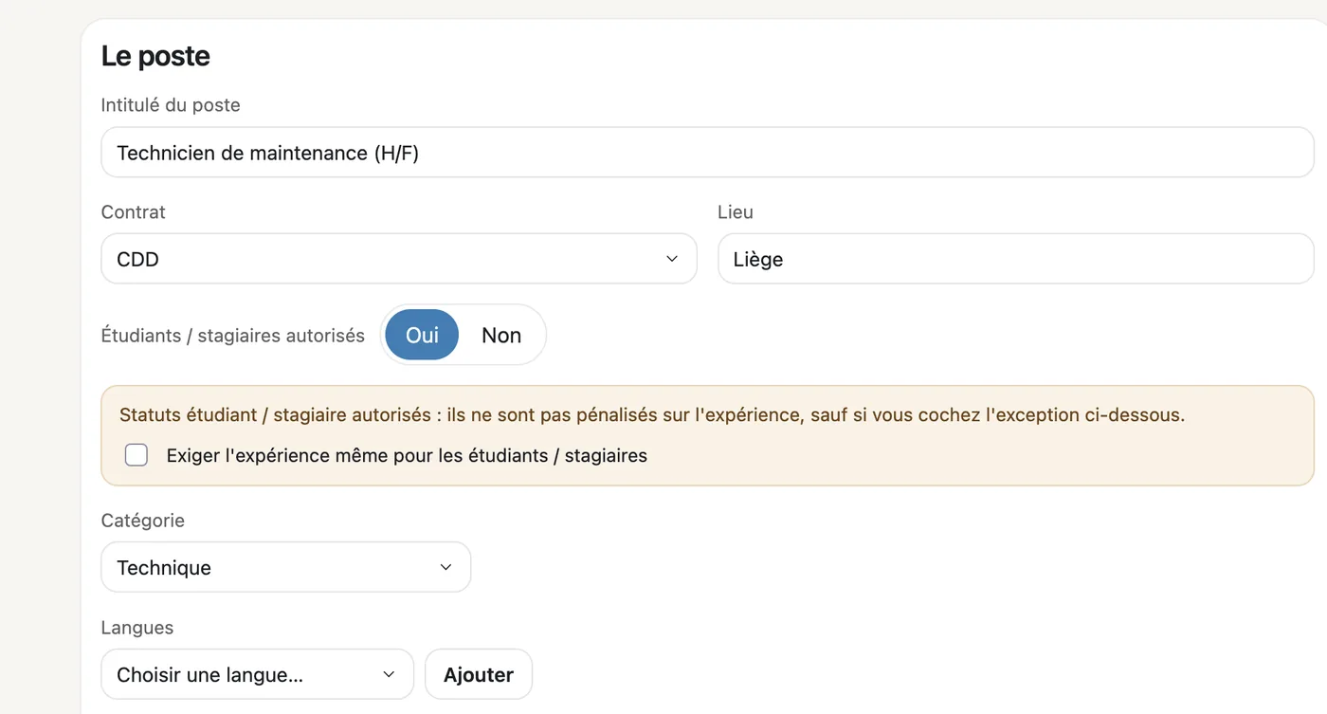This screenshot has width=1327, height=714.
Task: Click the Le poste heading
Action: tap(155, 56)
